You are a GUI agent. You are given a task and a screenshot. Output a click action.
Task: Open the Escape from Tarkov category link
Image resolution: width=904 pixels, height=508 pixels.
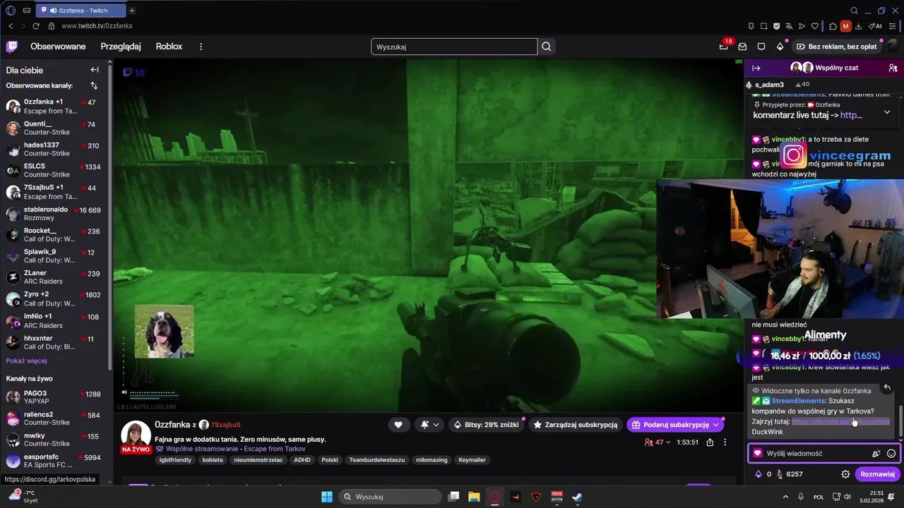(275, 449)
